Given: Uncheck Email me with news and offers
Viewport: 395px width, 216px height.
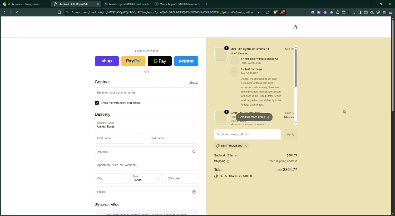Looking at the screenshot, I should [x=97, y=103].
